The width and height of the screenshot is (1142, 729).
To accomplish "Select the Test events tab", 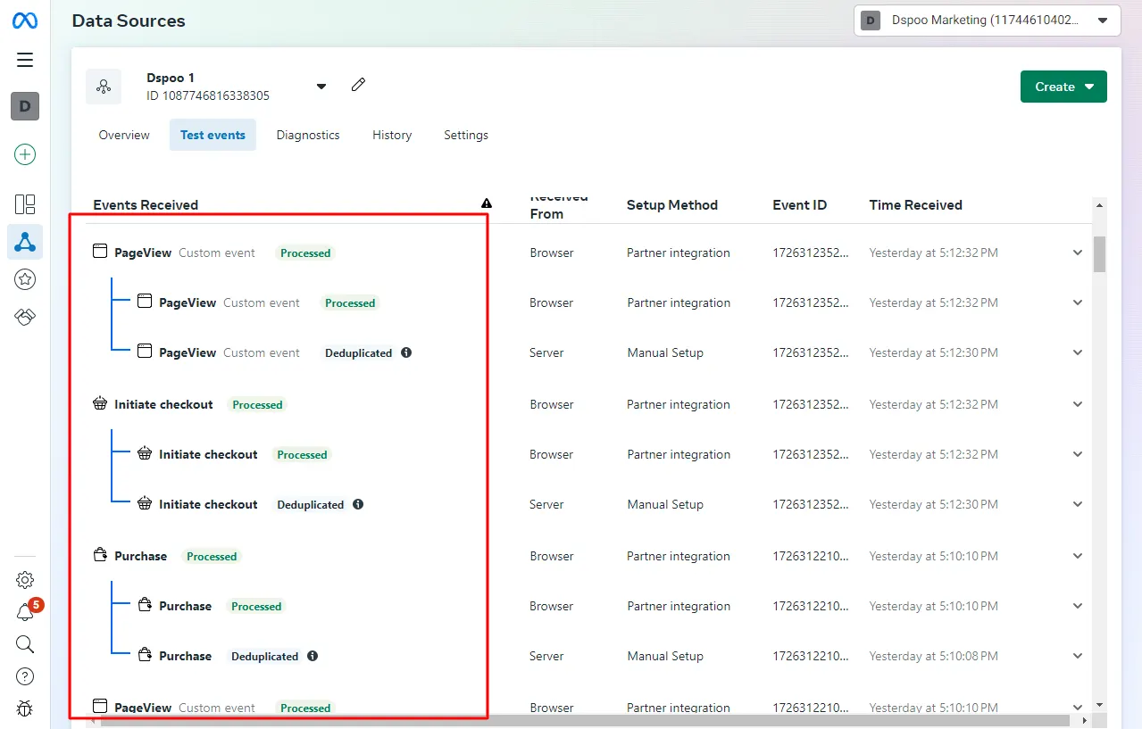I will click(213, 135).
